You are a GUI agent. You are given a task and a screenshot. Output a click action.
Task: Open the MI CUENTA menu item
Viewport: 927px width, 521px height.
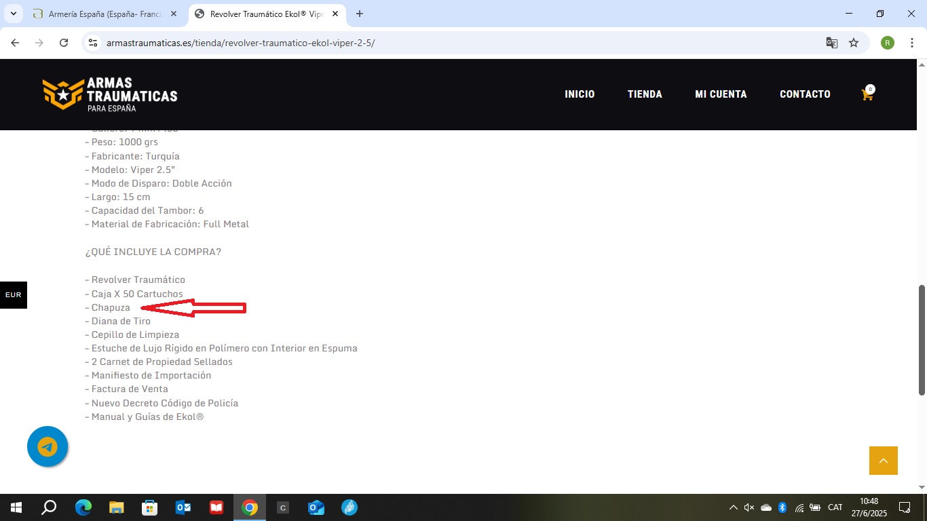click(721, 94)
